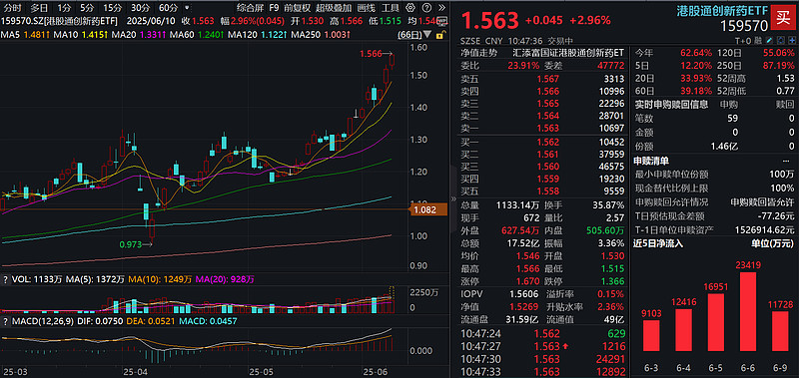799x378 pixels.
Task: Click the red 买 buy button
Action: 784,17
